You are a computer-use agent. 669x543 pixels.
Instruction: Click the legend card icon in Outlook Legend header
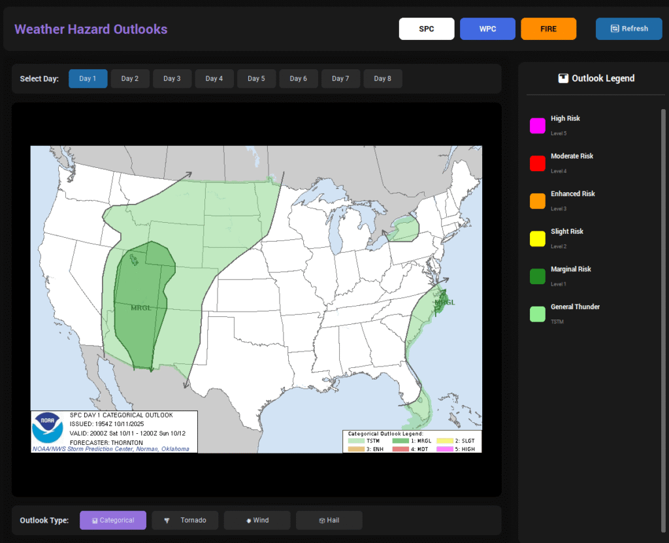(x=563, y=78)
